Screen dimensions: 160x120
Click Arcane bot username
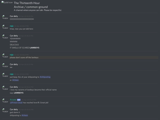[x=13, y=100]
